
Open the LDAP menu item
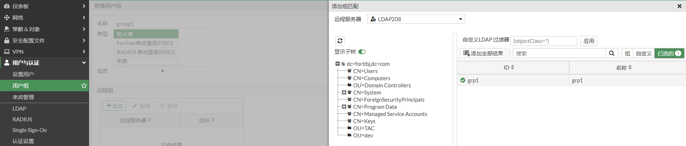pyautogui.click(x=19, y=108)
